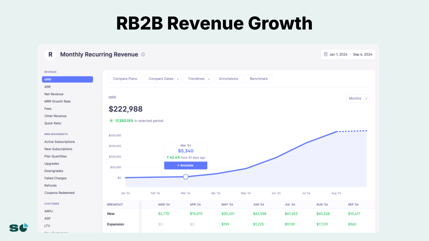This screenshot has height=241, width=429.
Task: Select MRR in the Revenue sidebar
Action: point(67,80)
